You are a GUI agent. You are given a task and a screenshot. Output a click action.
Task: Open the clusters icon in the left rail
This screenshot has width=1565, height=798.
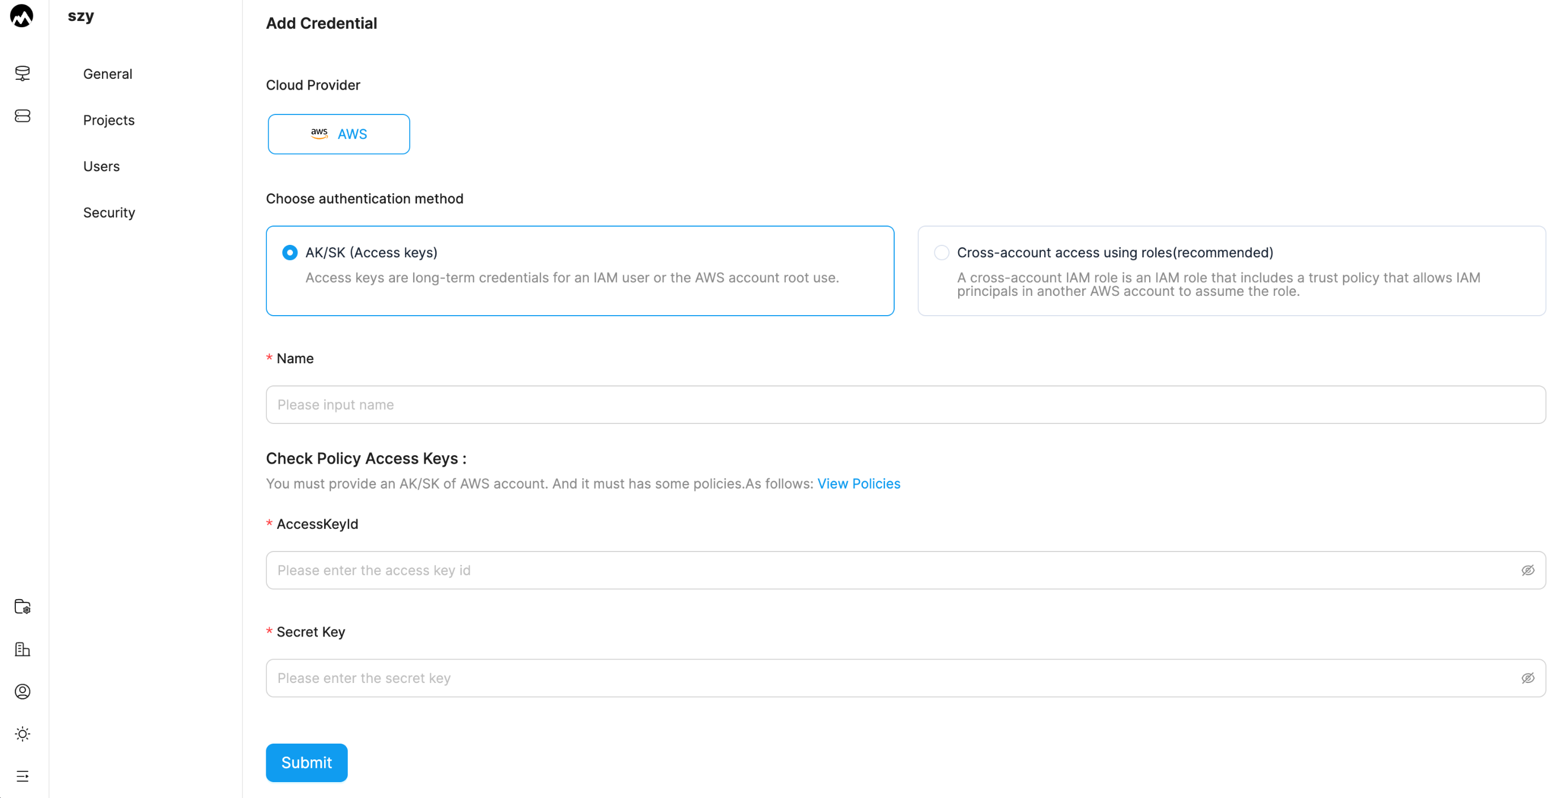pos(23,73)
